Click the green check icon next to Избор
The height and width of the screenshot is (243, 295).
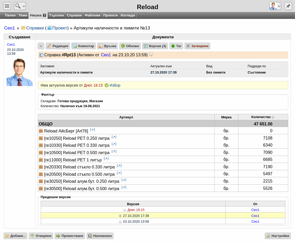tap(106, 85)
